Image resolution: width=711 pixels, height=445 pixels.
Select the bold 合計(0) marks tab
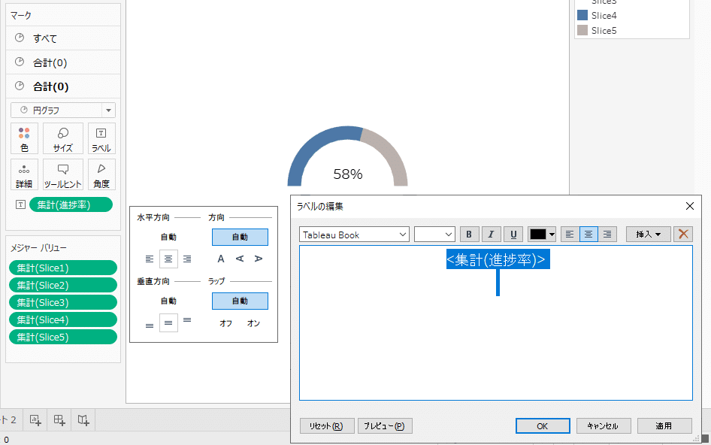(x=63, y=86)
